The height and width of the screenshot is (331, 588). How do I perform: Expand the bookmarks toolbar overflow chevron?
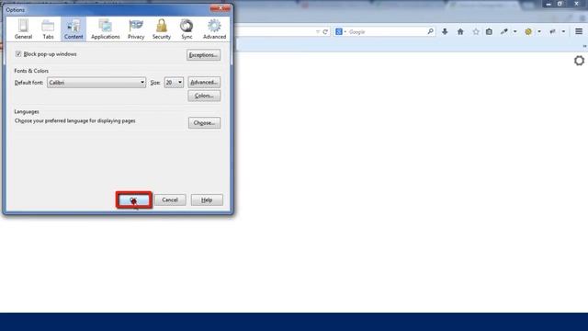point(584,46)
